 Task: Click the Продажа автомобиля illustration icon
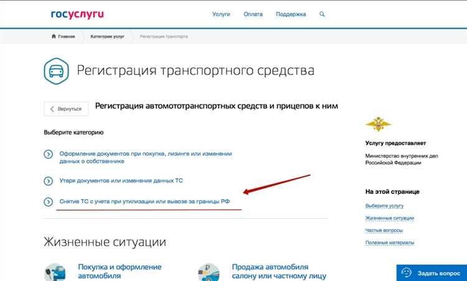(x=209, y=272)
